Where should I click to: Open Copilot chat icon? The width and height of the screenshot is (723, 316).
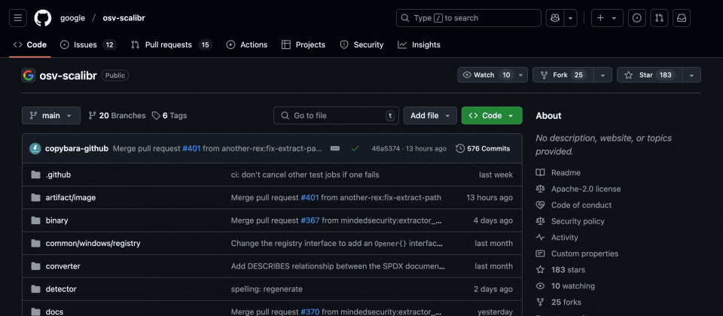coord(555,18)
